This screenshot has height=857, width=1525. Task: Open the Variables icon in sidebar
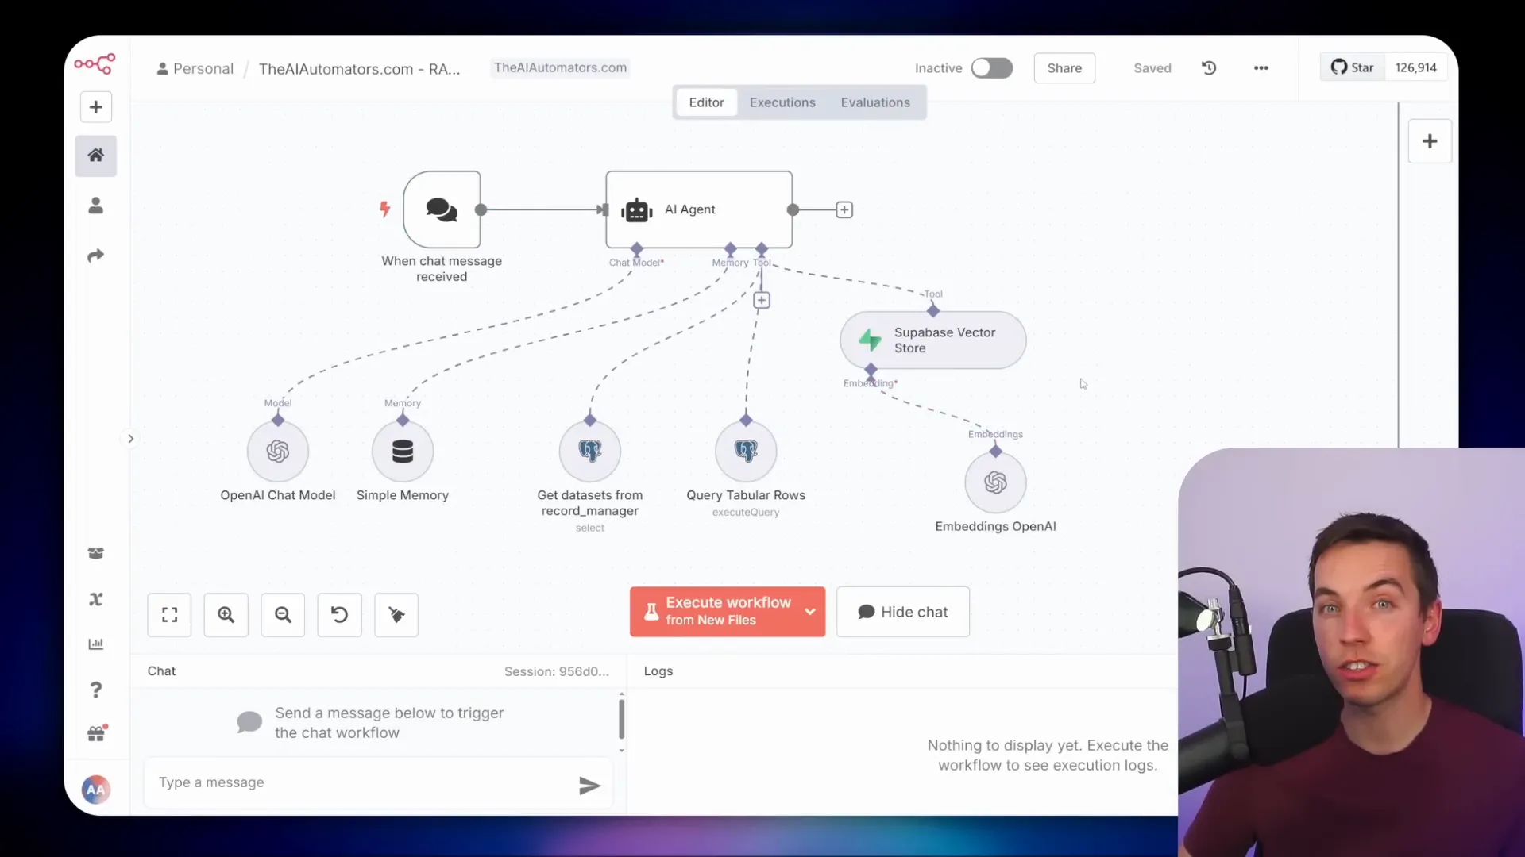pos(95,599)
